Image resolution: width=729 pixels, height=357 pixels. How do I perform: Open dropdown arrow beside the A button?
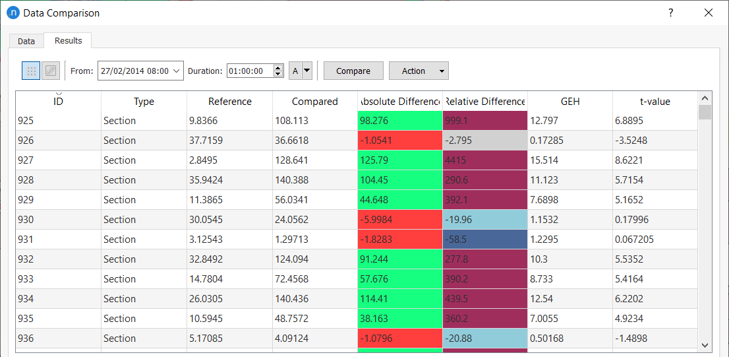[x=306, y=71]
